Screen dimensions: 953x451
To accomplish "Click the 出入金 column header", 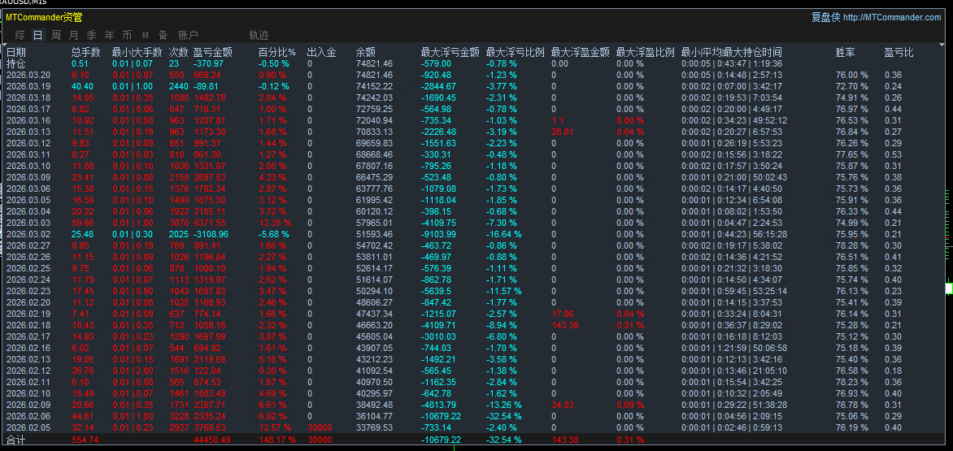I will pyautogui.click(x=321, y=52).
